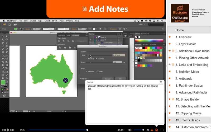
Task: Open the Basic brush definition dropdown
Action: (70, 29)
